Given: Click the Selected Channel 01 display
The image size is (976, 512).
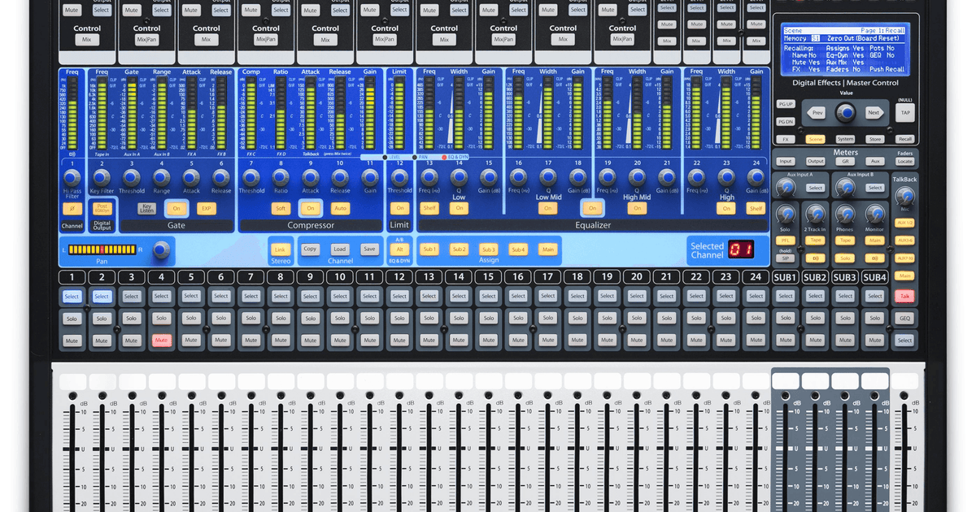Looking at the screenshot, I should click(740, 249).
